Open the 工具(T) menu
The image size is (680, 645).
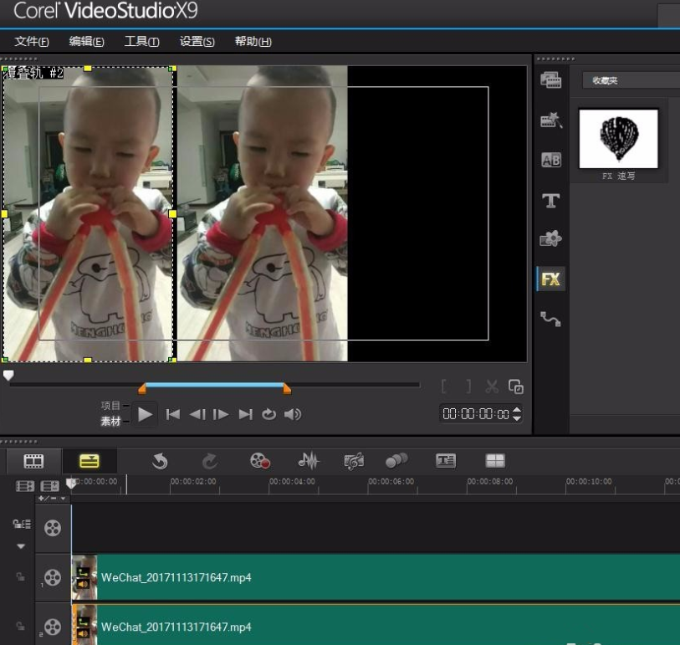pyautogui.click(x=141, y=42)
